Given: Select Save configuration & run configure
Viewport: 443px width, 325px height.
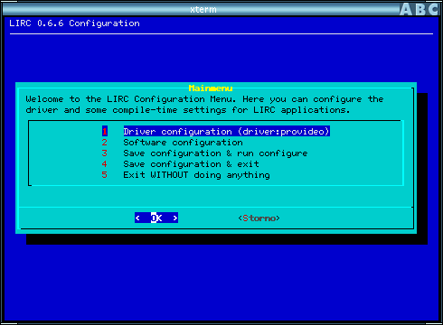Looking at the screenshot, I should click(215, 153).
